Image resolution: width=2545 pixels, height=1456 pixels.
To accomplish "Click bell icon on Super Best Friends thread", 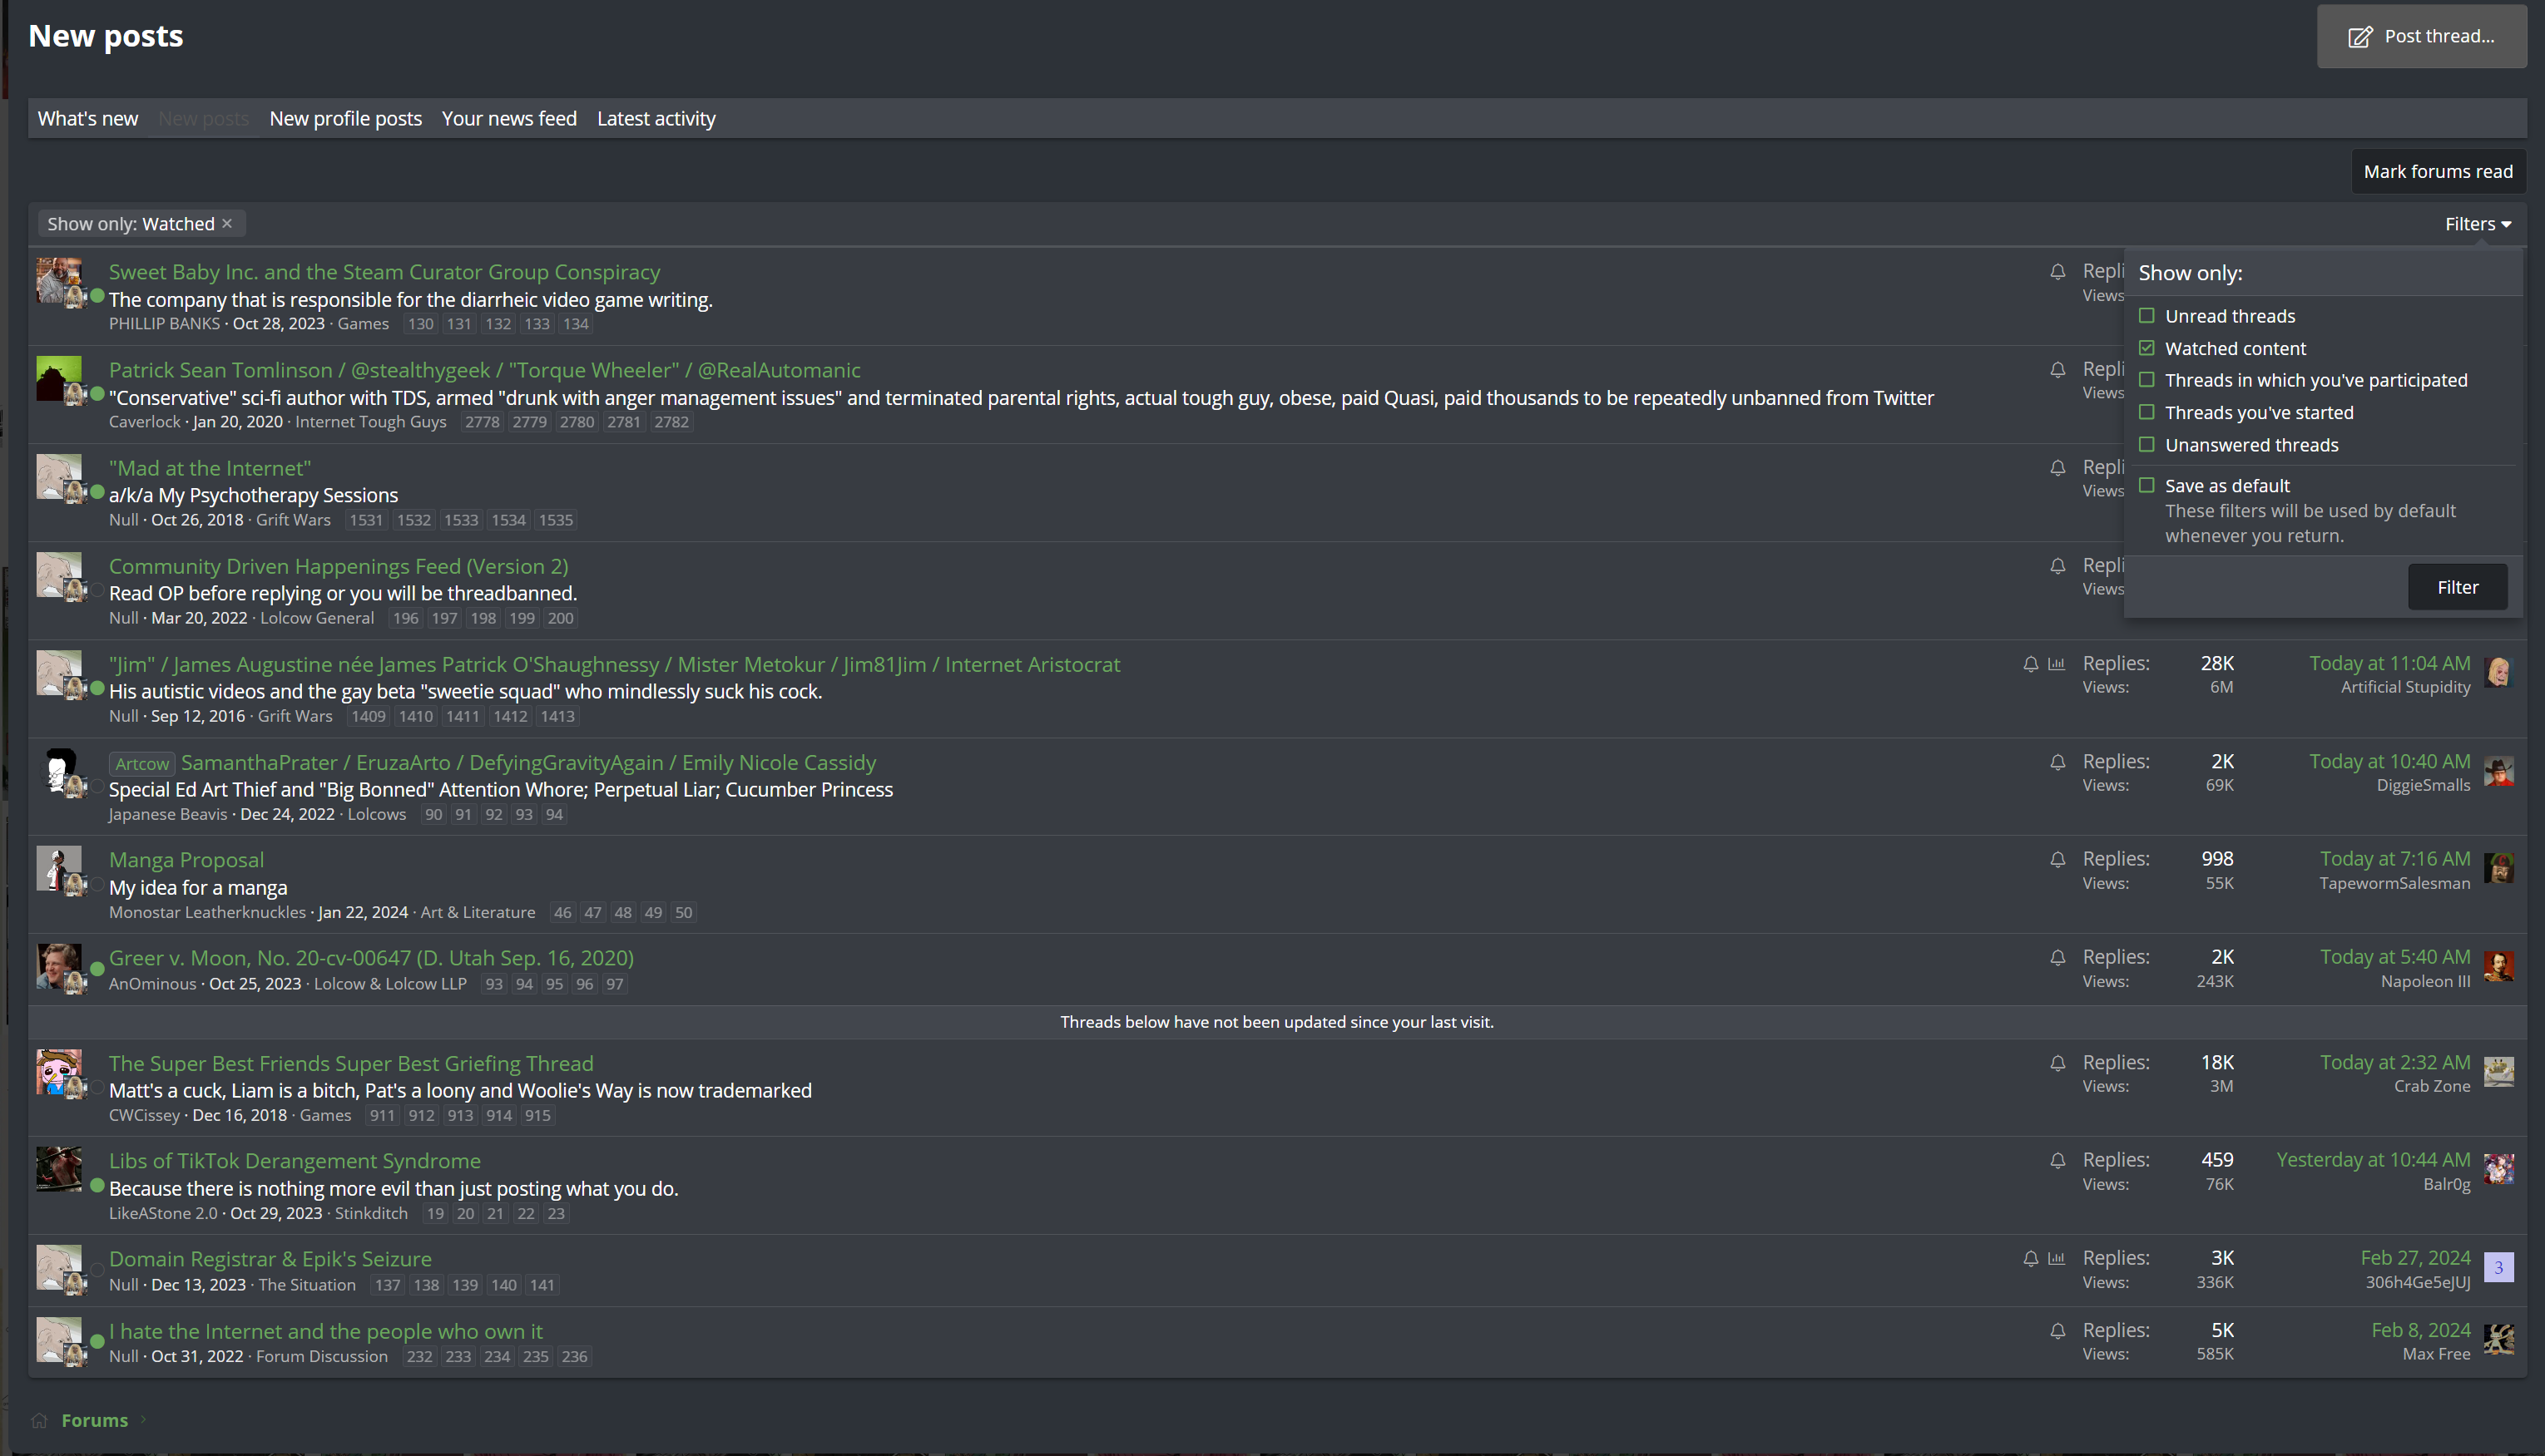I will (x=2057, y=1063).
